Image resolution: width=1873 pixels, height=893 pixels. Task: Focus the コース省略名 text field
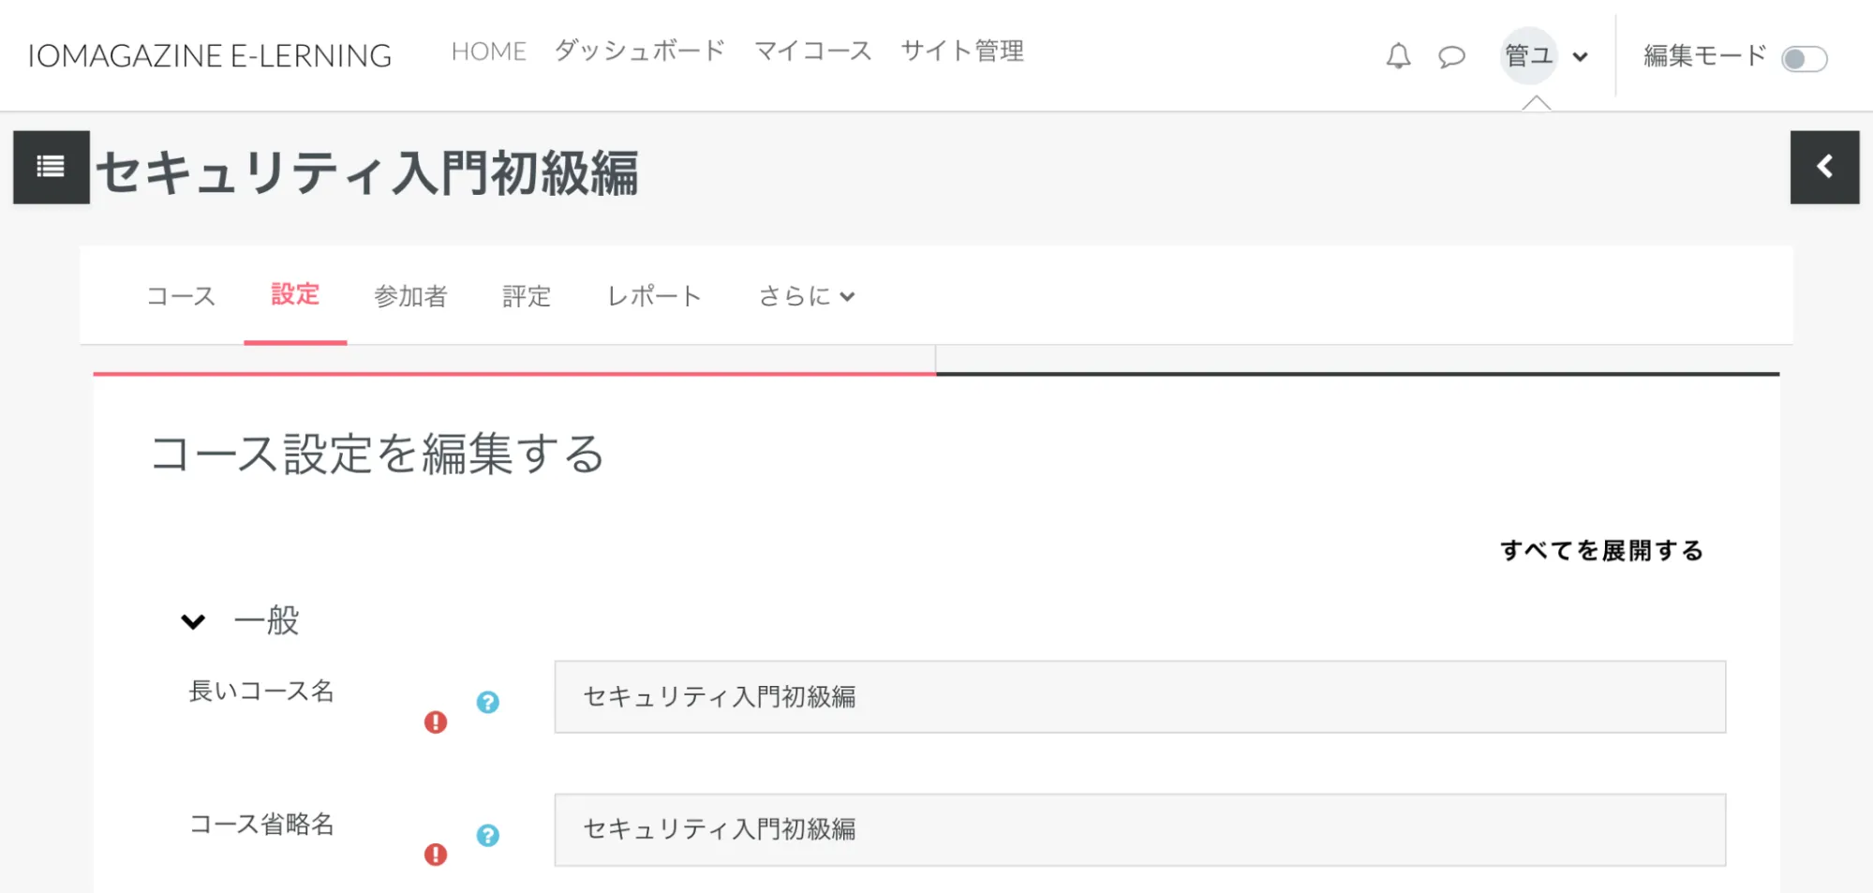point(1138,830)
